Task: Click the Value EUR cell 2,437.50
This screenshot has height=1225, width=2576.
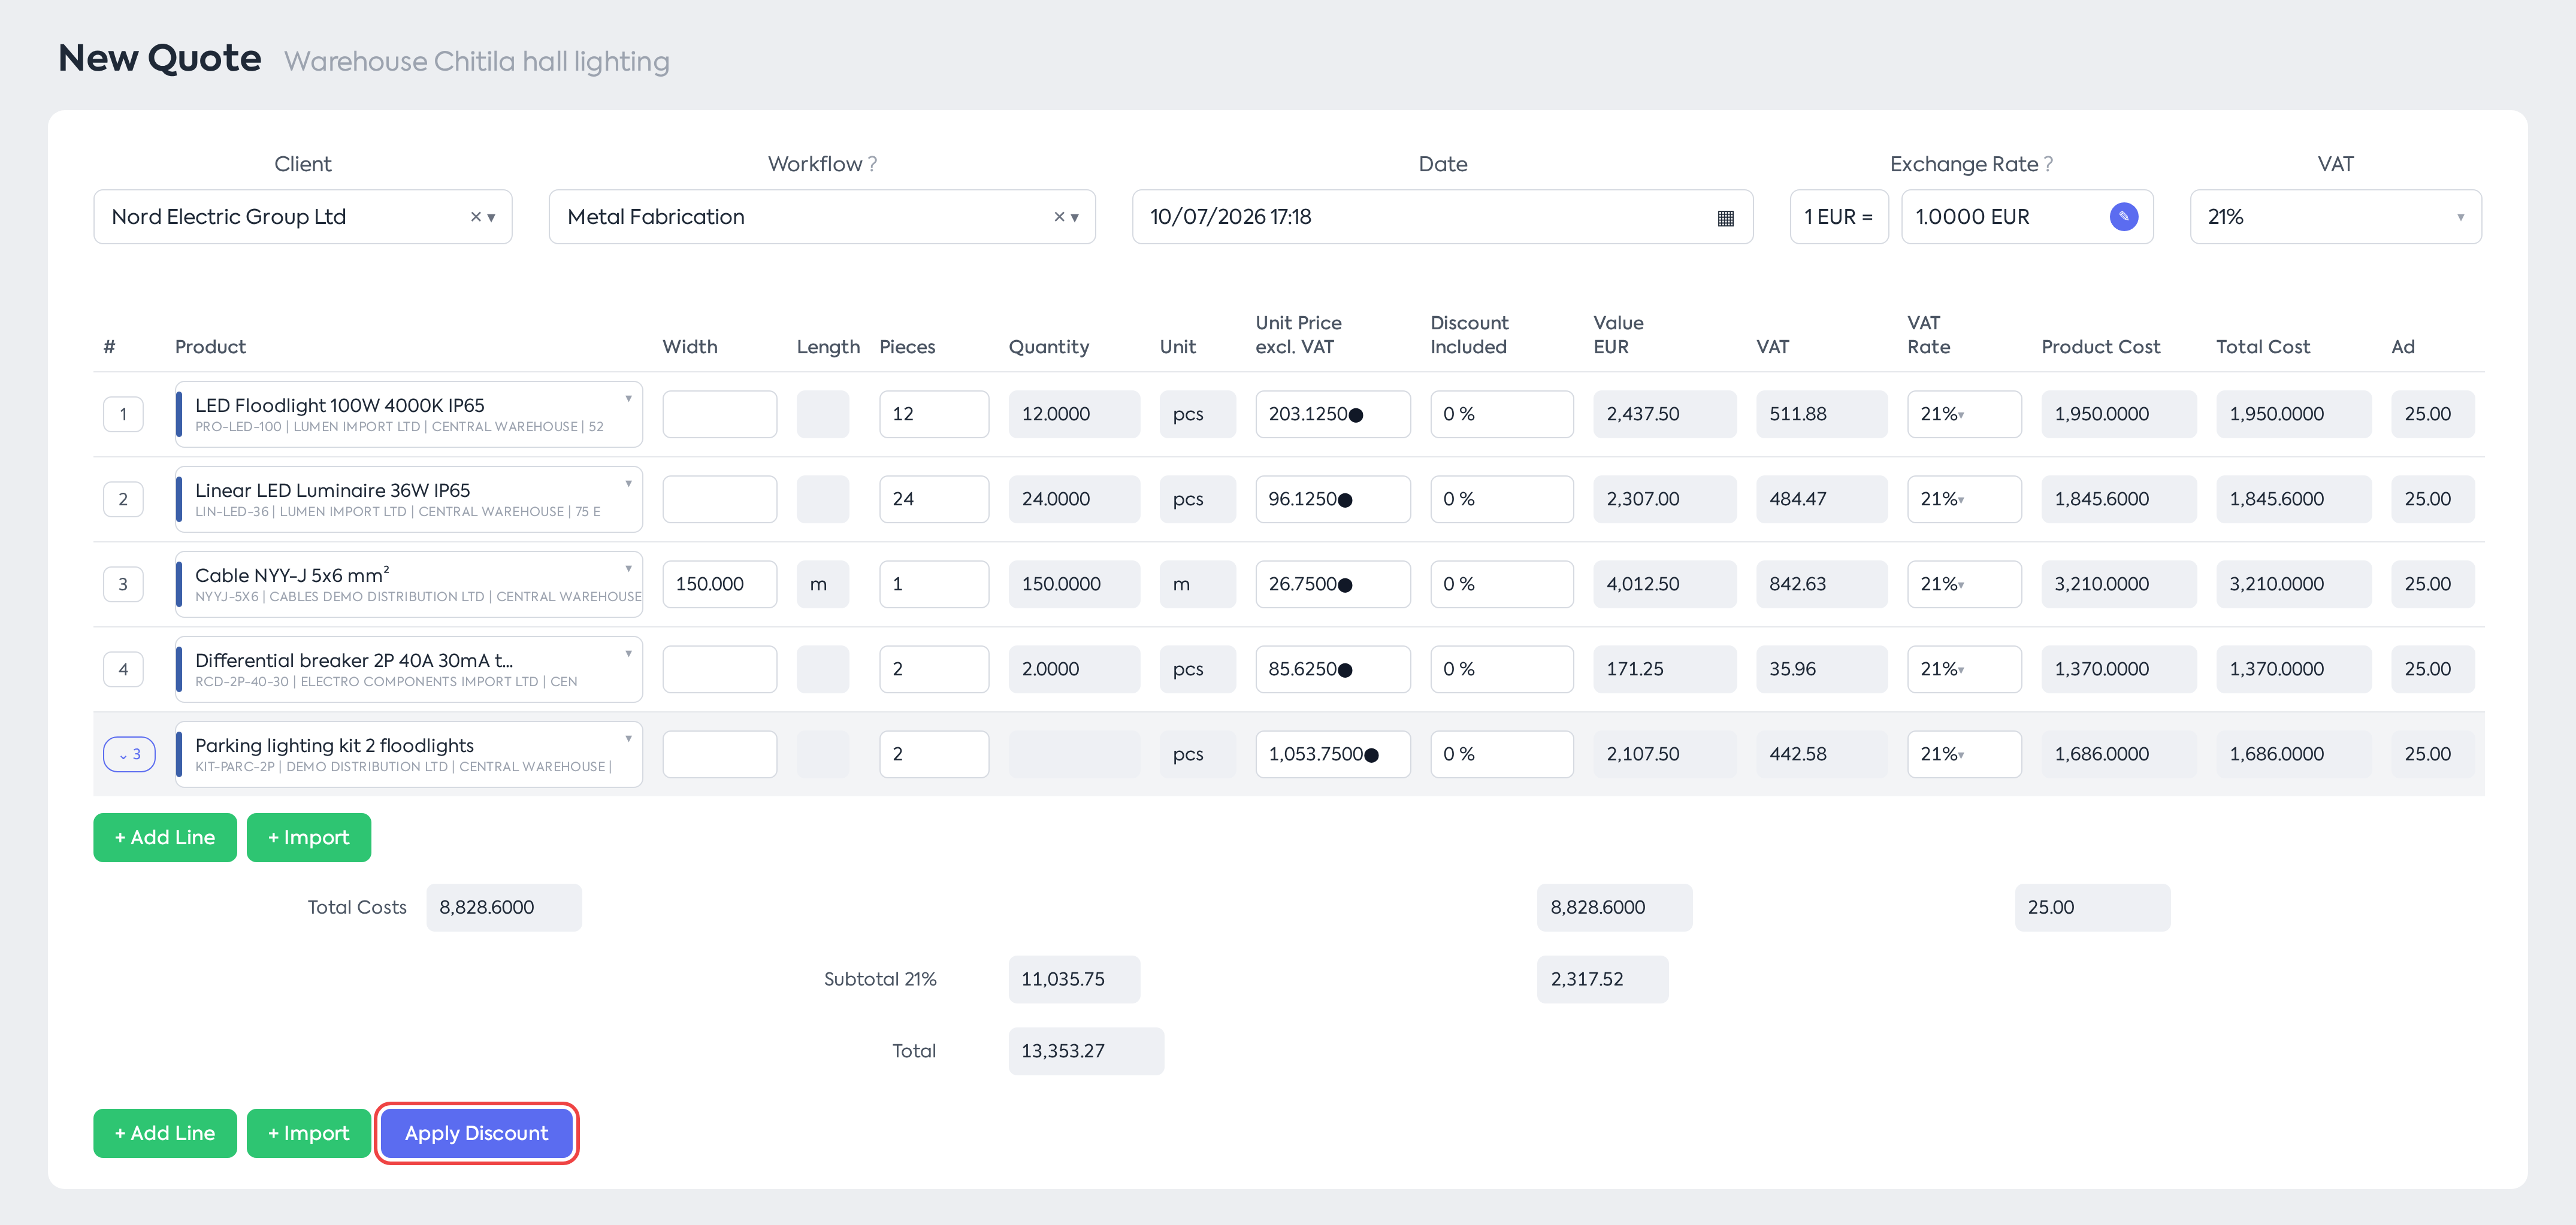Action: pyautogui.click(x=1664, y=414)
